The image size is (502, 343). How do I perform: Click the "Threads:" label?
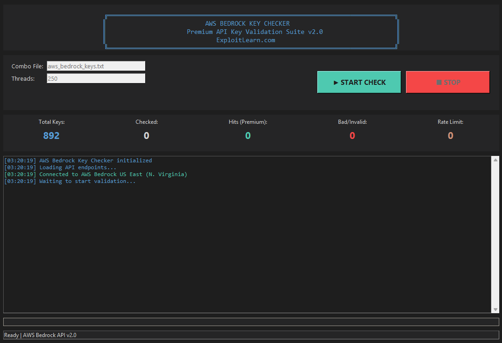click(23, 78)
